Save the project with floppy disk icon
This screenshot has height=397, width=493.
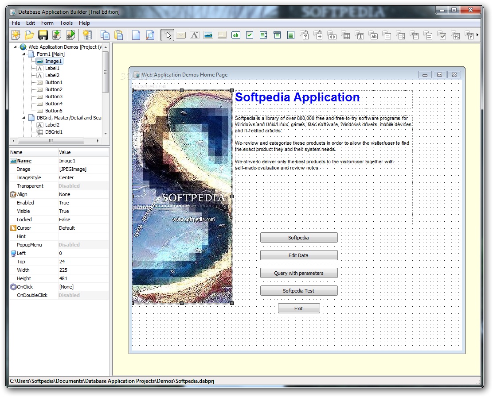(43, 35)
